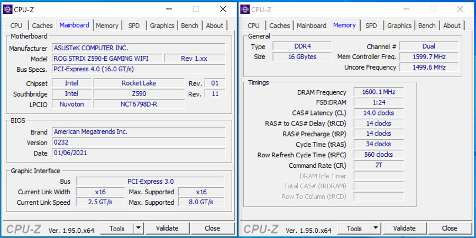Click empty DRAM Idle Timer field
The width and height of the screenshot is (476, 238).
click(x=379, y=176)
